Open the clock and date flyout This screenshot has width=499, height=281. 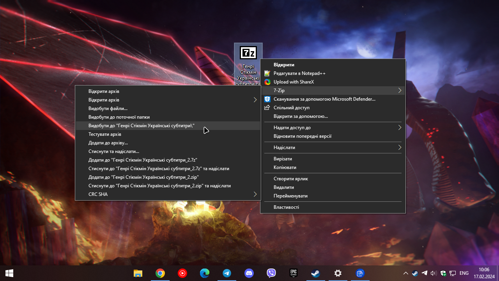[x=484, y=273]
